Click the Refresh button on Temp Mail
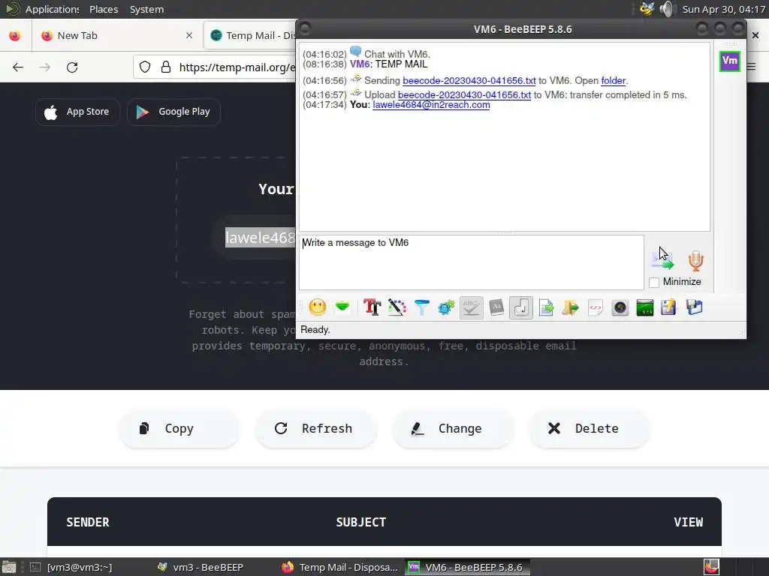Viewport: 769px width, 576px height. tap(316, 428)
